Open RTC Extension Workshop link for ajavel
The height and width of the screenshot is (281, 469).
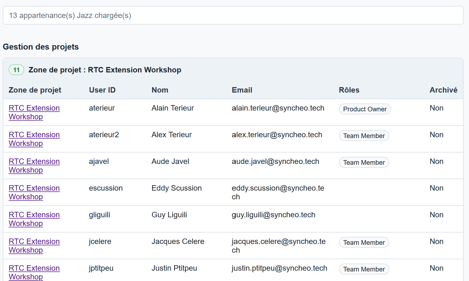click(34, 166)
